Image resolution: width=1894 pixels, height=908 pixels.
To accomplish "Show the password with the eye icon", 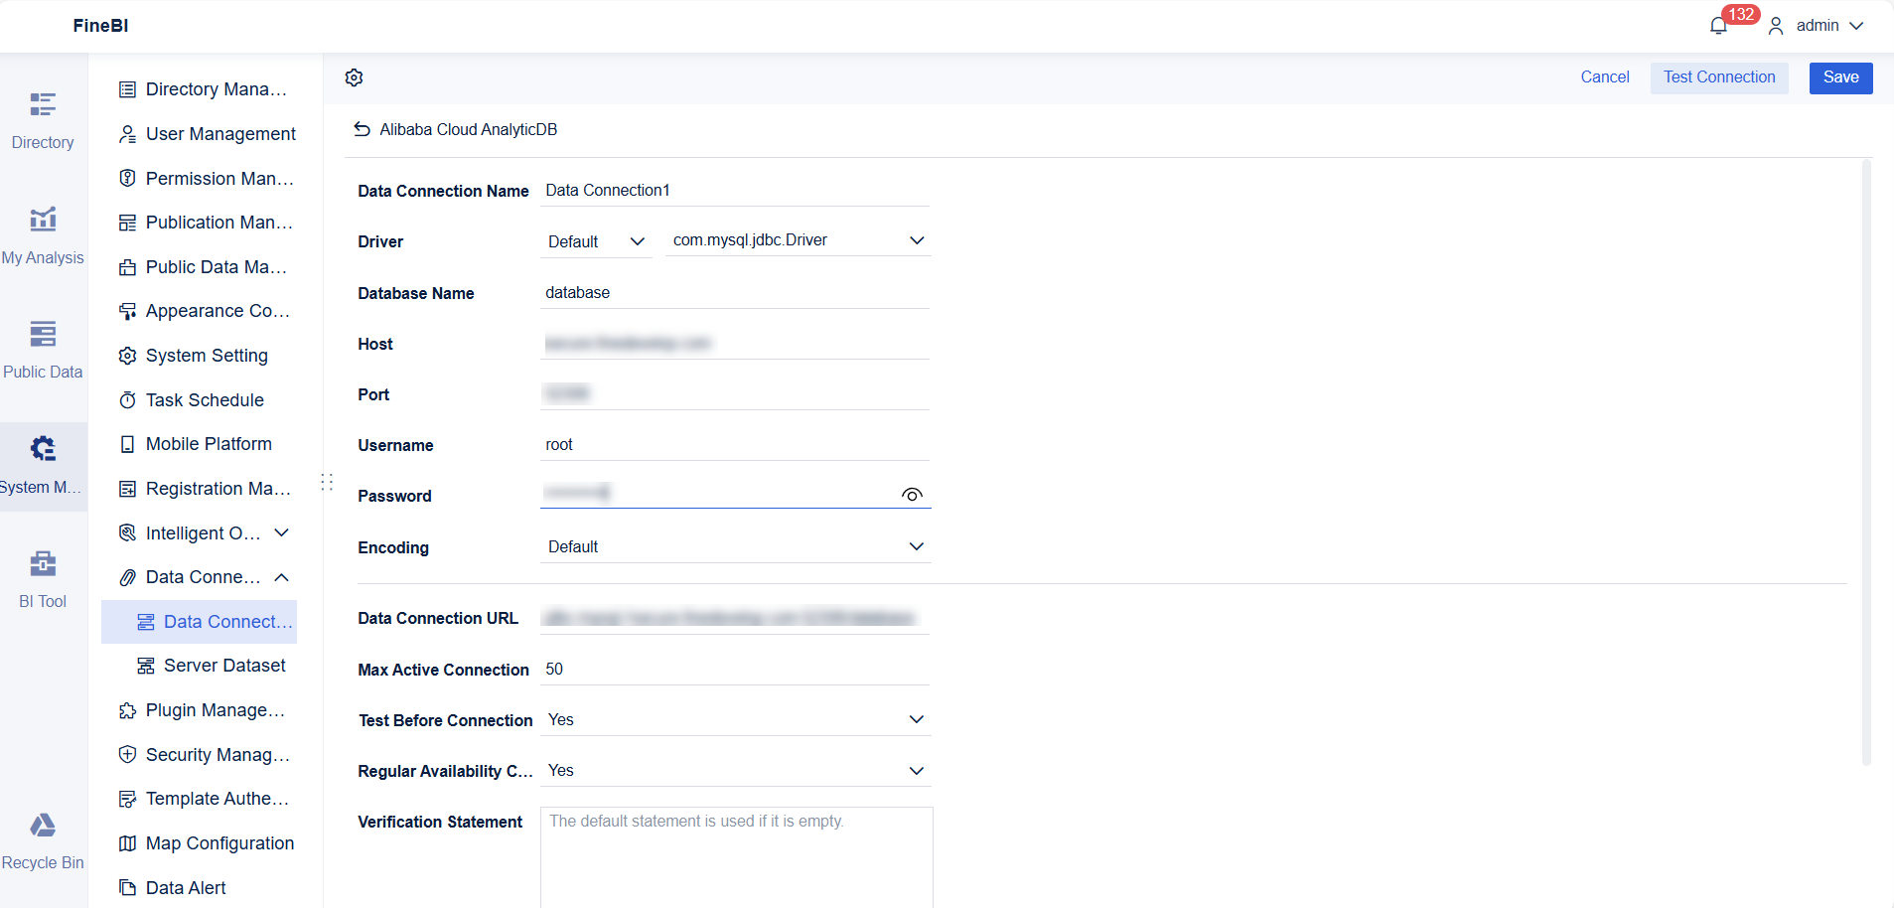I will click(912, 495).
